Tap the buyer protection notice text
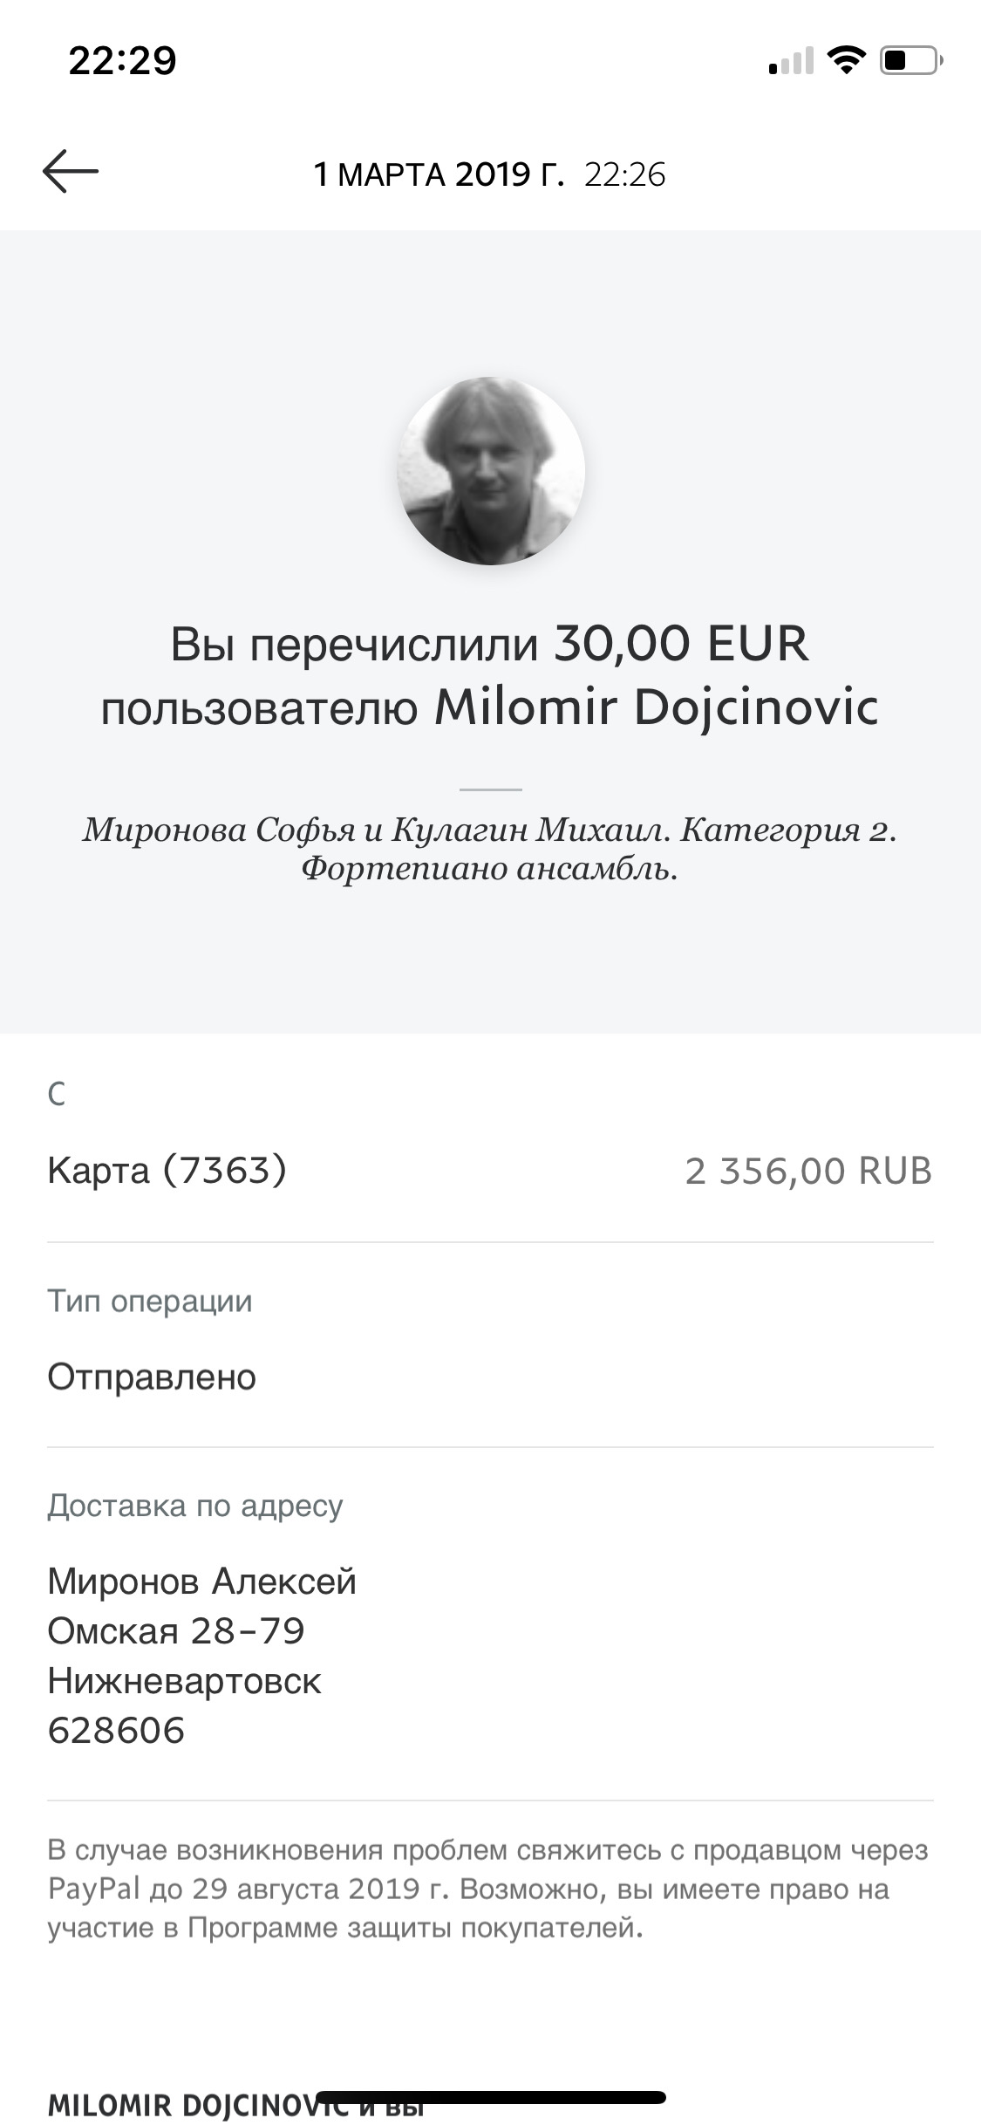 point(488,1889)
